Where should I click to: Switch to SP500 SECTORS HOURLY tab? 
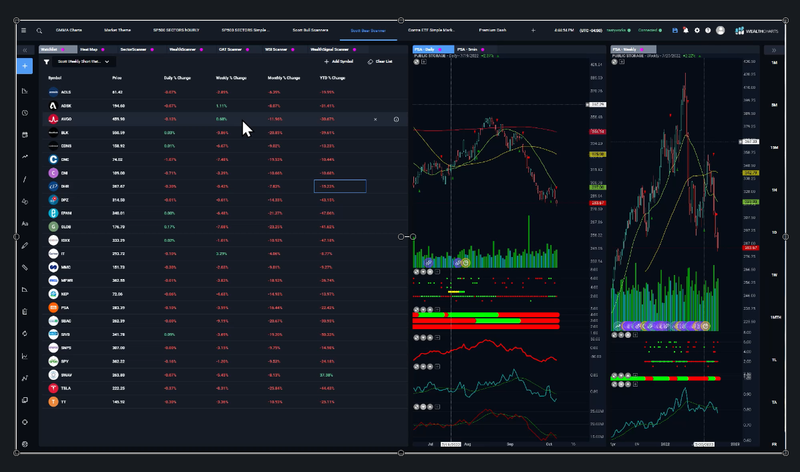176,30
